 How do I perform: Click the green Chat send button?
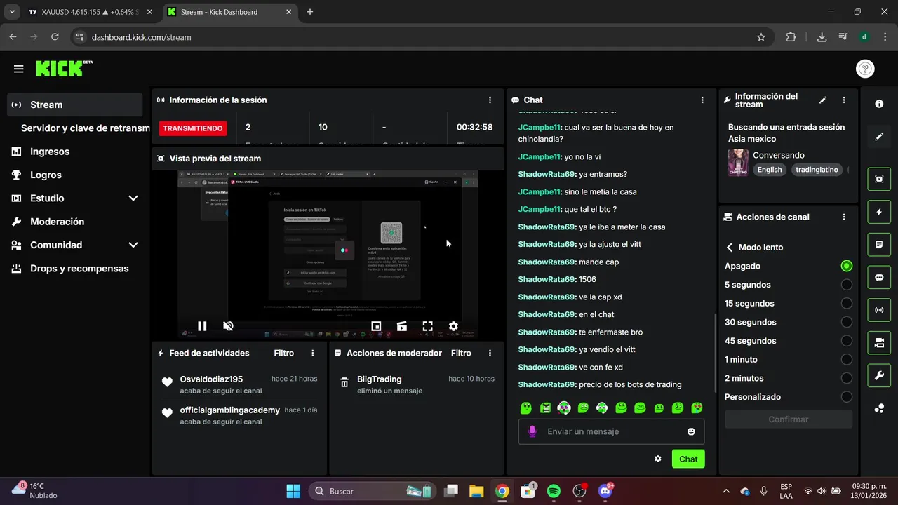coord(688,459)
